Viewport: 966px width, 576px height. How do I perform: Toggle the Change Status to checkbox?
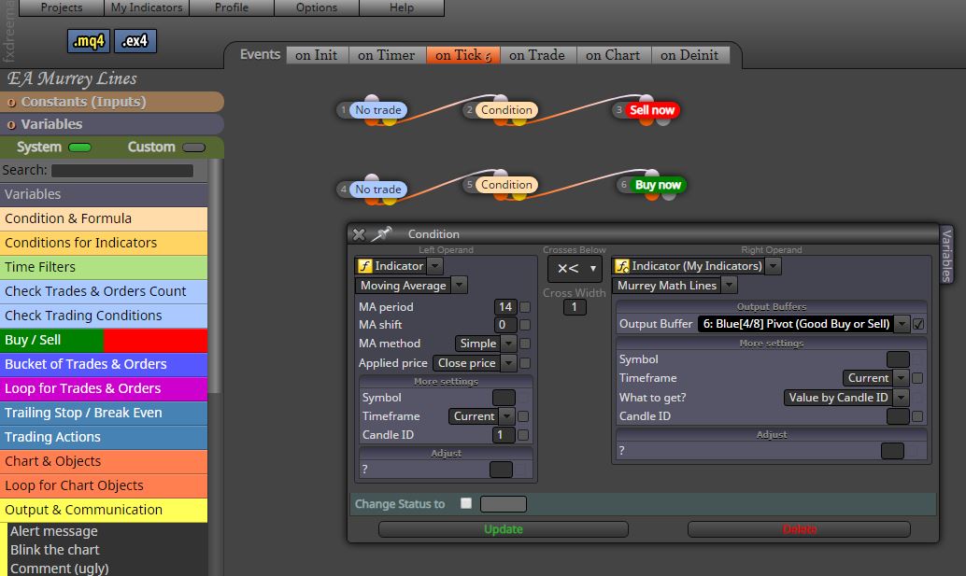click(466, 503)
